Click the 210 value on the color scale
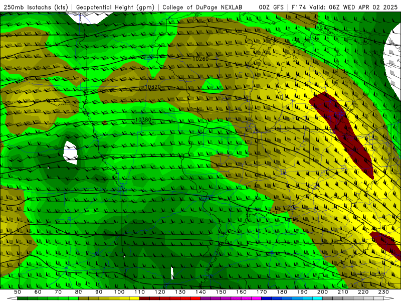Image resolution: width=401 pixels, height=301 pixels. [x=343, y=292]
